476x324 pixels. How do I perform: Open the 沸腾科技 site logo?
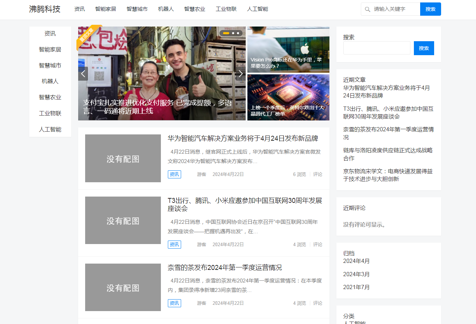45,9
